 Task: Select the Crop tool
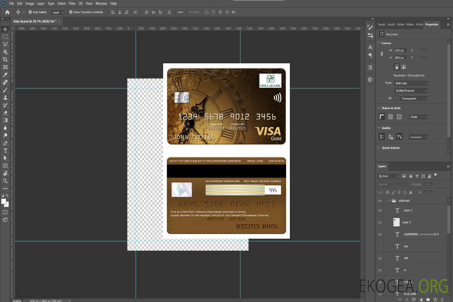point(5,60)
